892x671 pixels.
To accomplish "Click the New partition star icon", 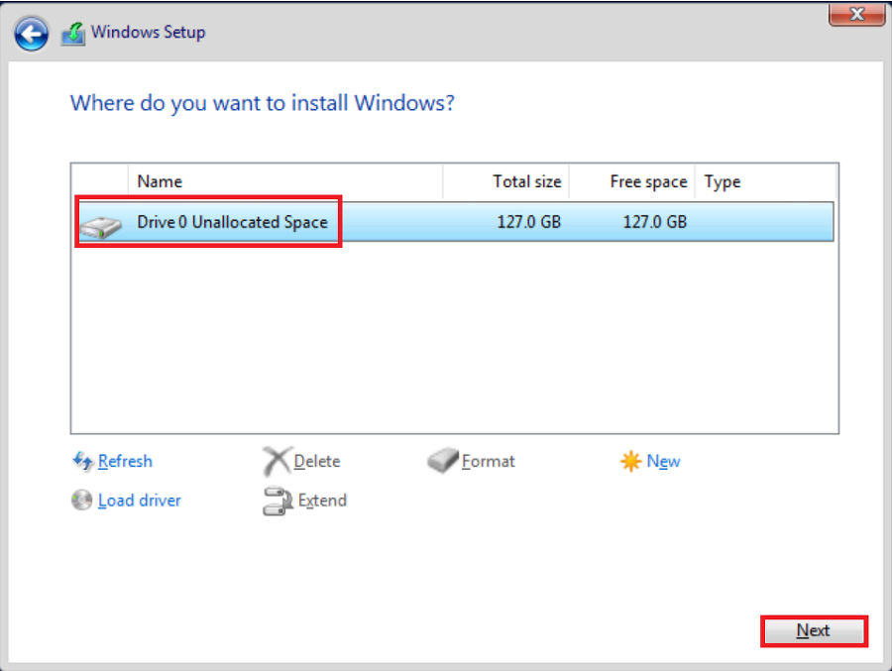I will tap(630, 461).
